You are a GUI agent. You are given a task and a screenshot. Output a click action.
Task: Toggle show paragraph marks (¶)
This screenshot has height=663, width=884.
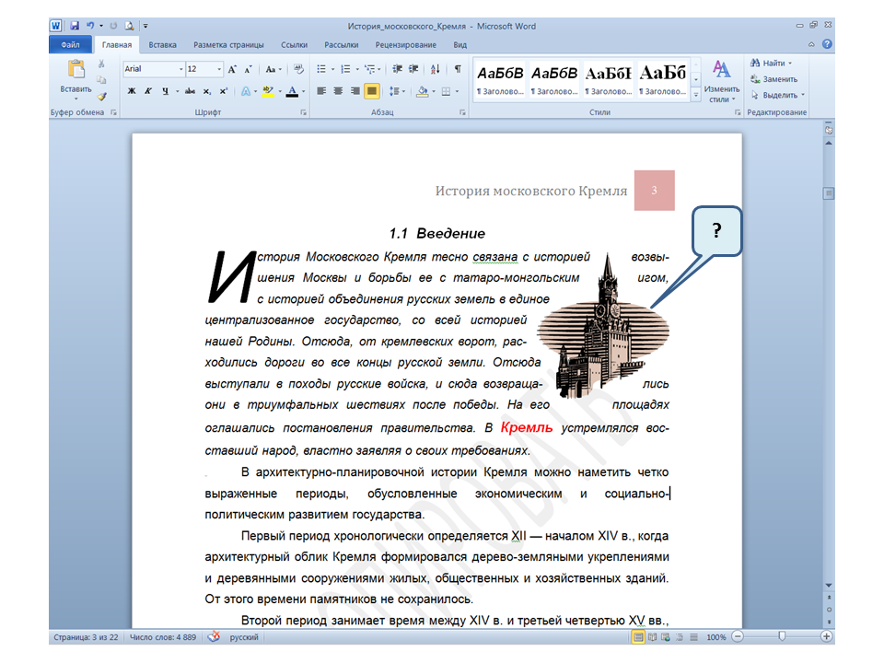458,69
